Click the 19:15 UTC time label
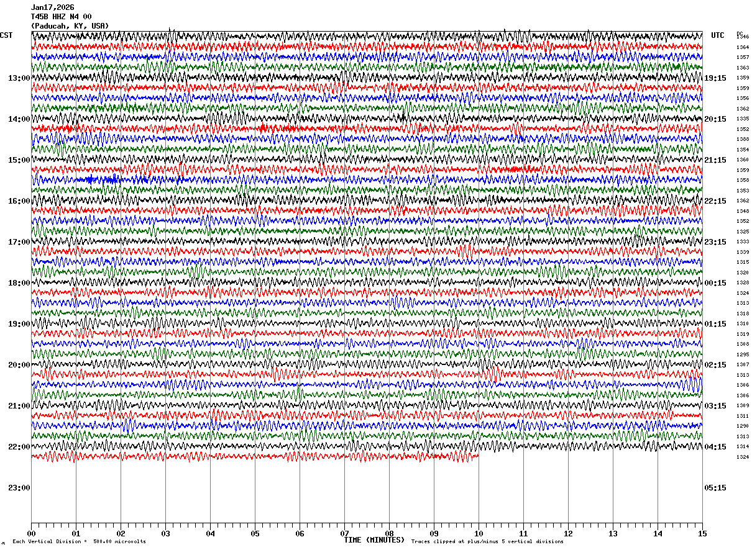 [715, 78]
